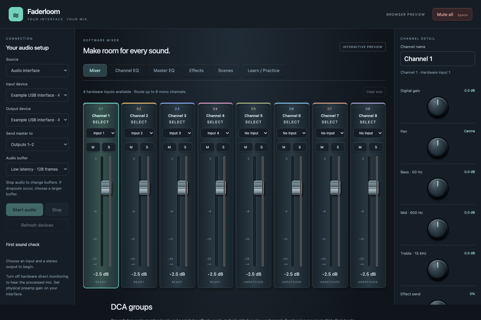
Task: Mute Channel 7 with M button
Action: (322, 147)
